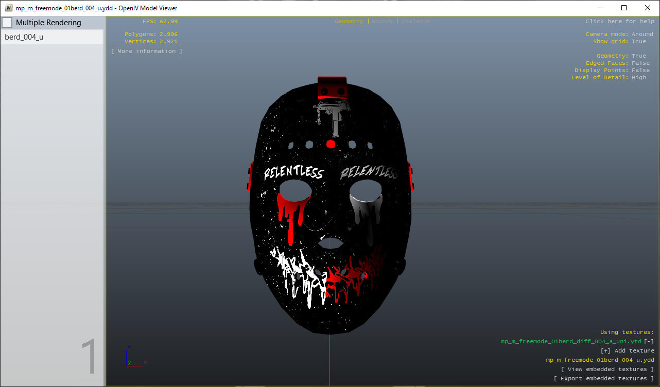Image resolution: width=660 pixels, height=387 pixels.
Task: Change Level of Detail High value
Action: (x=638, y=77)
